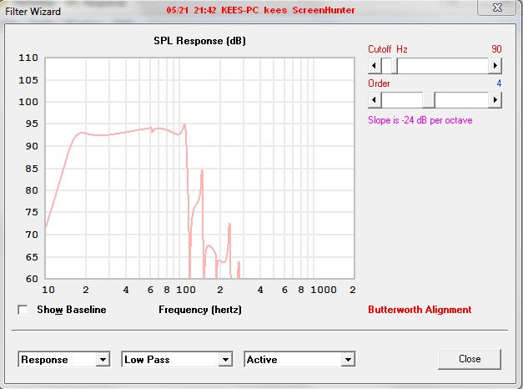Screen dimensions: 523x389
Task: Enable the Show Baseline checkbox
Action: 23,310
